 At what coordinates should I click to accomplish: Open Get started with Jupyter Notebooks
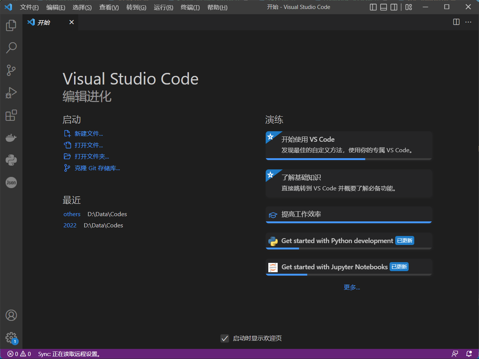(x=349, y=267)
